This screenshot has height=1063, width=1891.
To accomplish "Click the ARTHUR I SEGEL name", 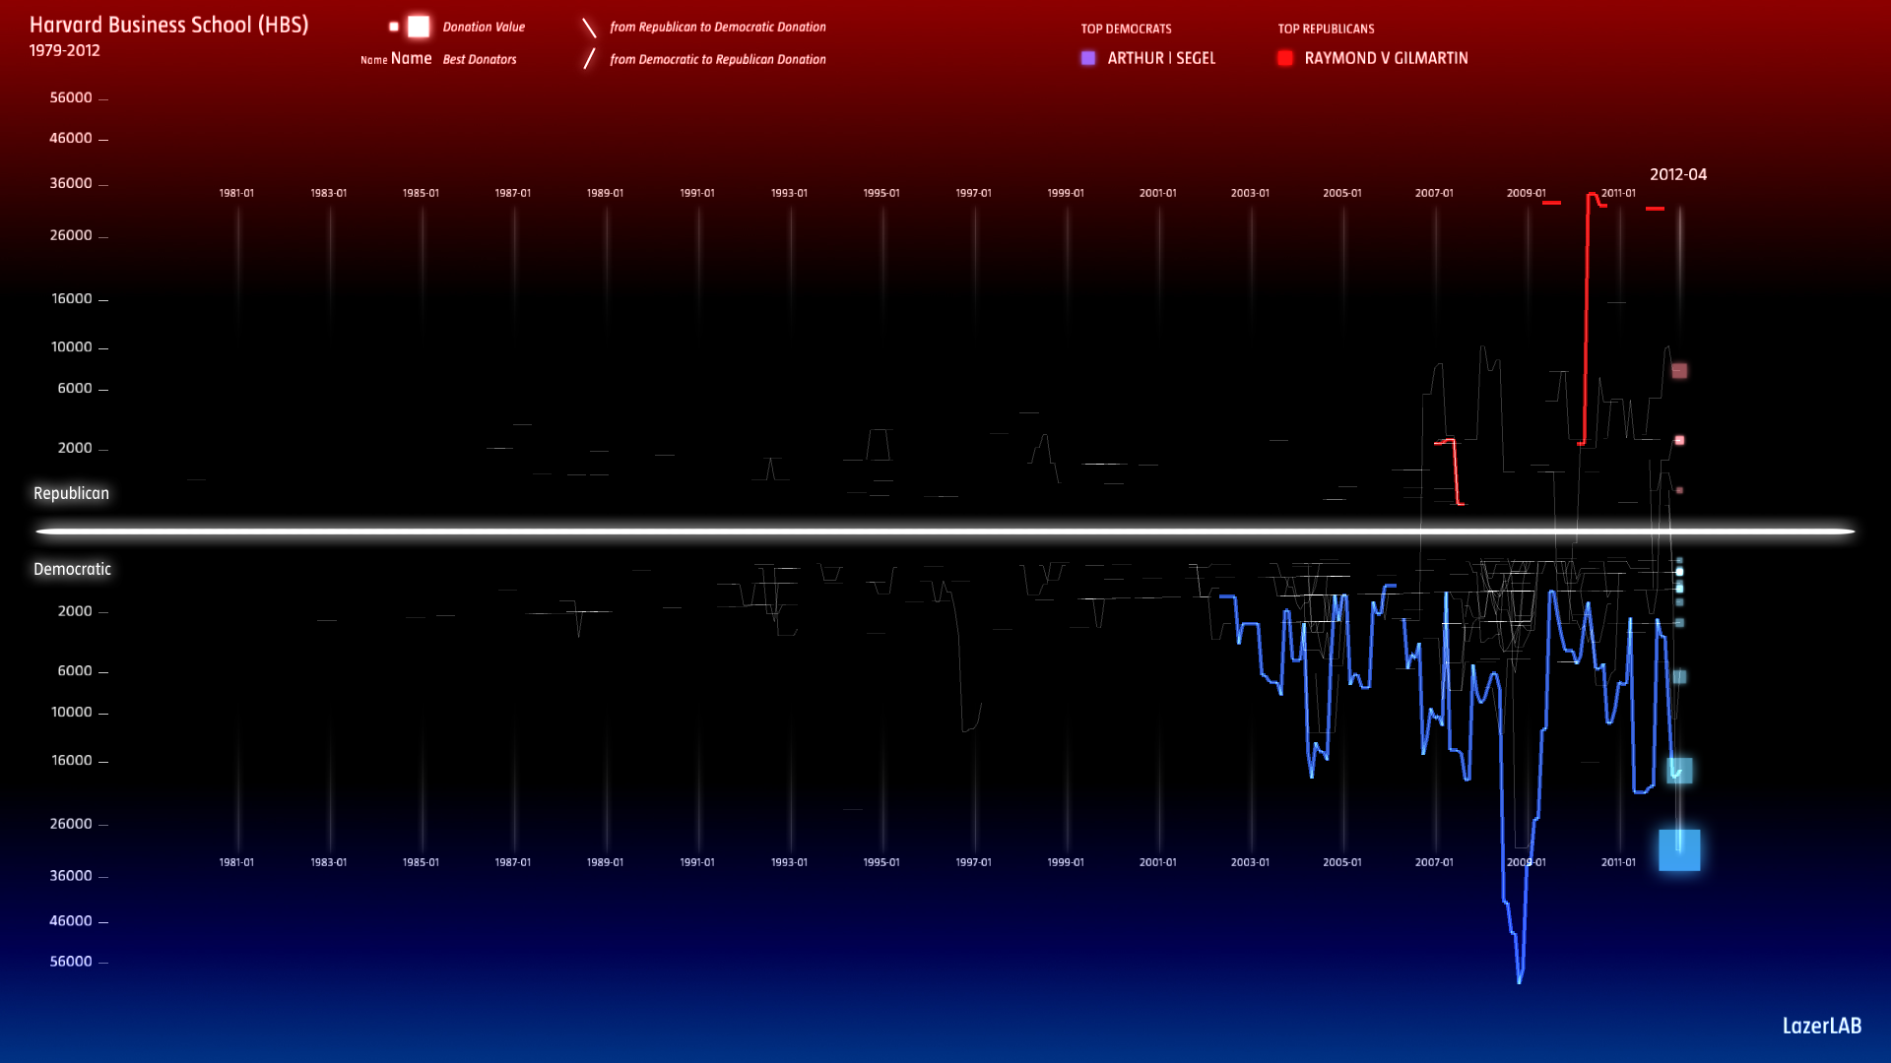I will click(x=1161, y=58).
